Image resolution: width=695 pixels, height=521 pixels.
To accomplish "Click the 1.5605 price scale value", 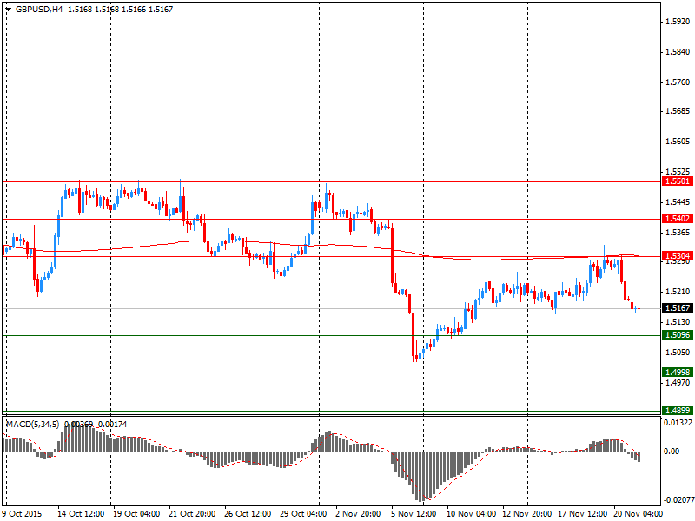I will (x=678, y=142).
